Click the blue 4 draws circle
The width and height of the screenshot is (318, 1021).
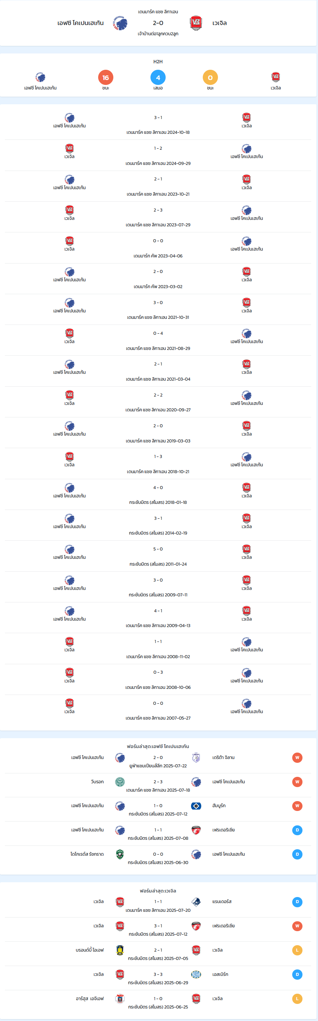[x=158, y=78]
